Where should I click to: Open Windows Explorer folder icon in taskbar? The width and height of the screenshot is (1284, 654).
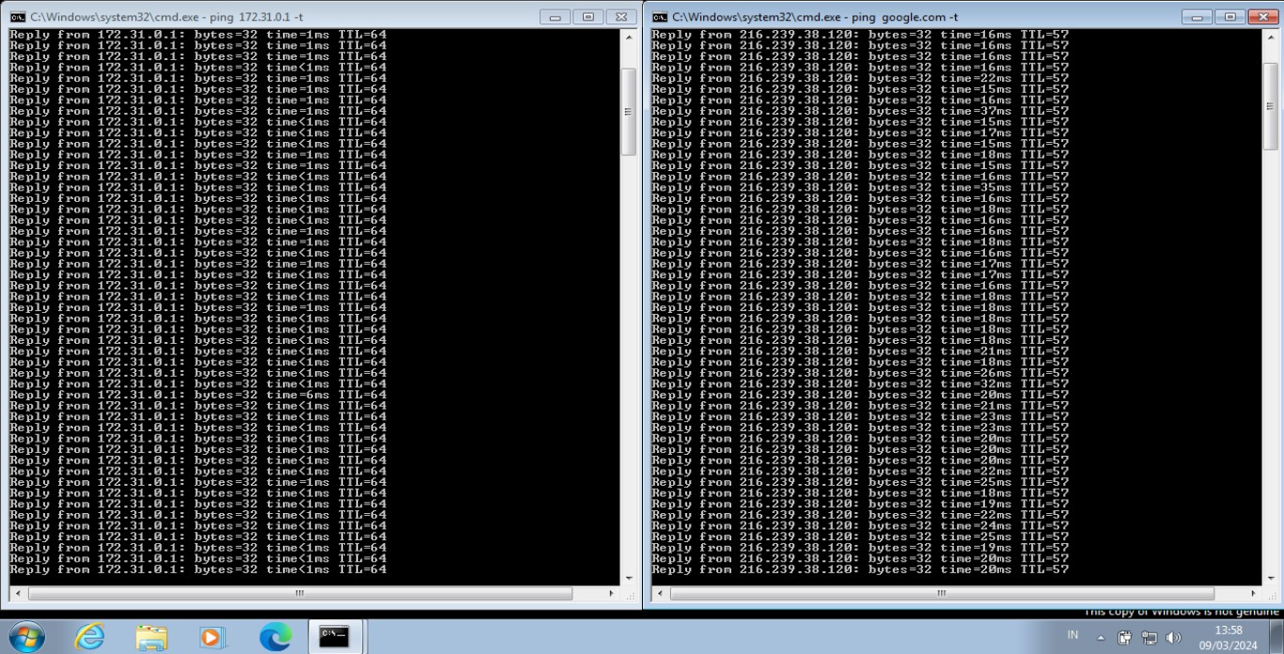(150, 637)
